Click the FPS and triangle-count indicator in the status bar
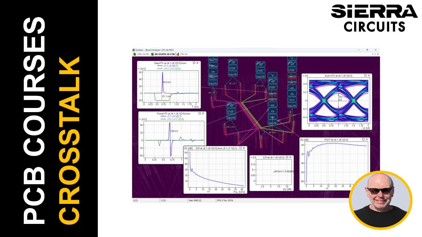422x237 pixels. 226,201
